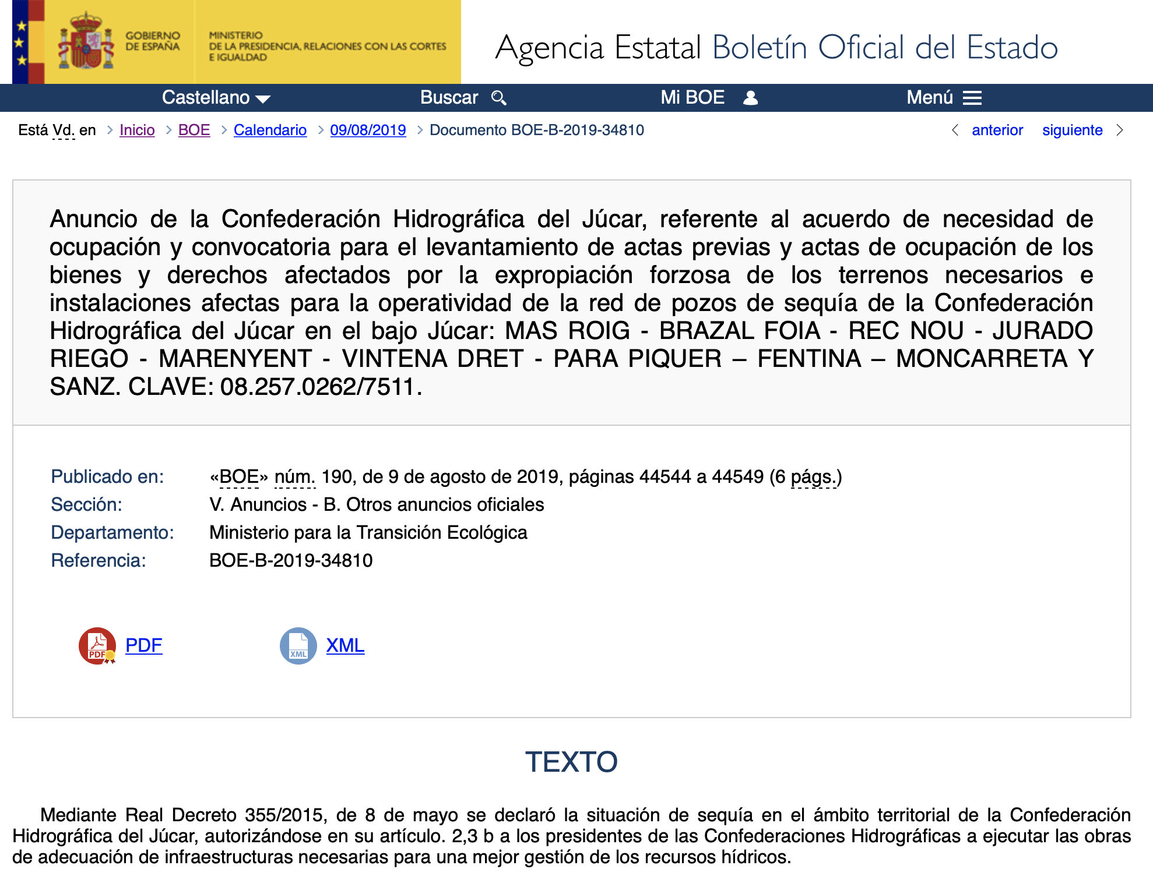Click the paragraph starting Mediante Real Decreto 355/2015
Viewport: 1153px width, 876px height.
[x=571, y=836]
